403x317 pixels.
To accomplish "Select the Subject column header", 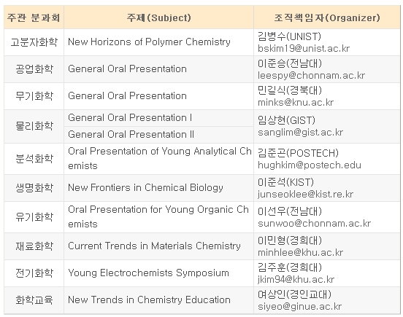I will [x=159, y=17].
